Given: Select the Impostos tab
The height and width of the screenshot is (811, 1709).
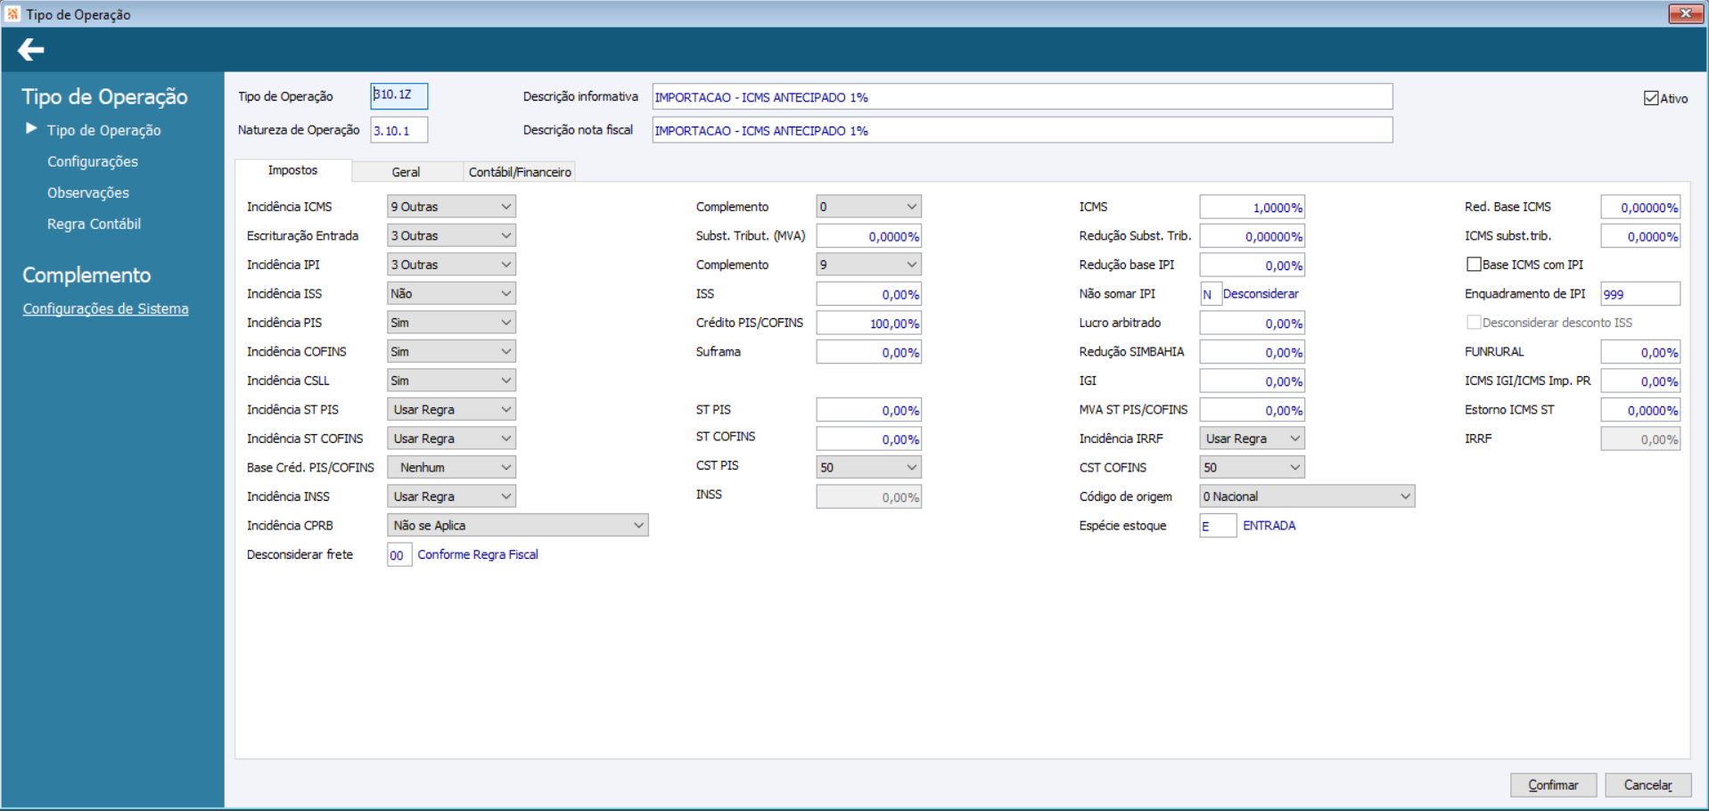Looking at the screenshot, I should tap(292, 170).
